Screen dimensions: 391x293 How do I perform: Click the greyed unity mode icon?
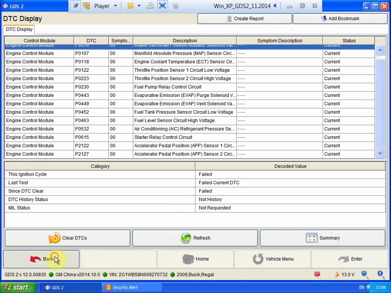[x=175, y=6]
